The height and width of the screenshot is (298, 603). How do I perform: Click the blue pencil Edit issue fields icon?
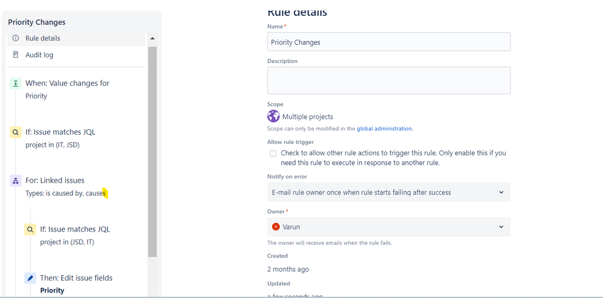(30, 278)
